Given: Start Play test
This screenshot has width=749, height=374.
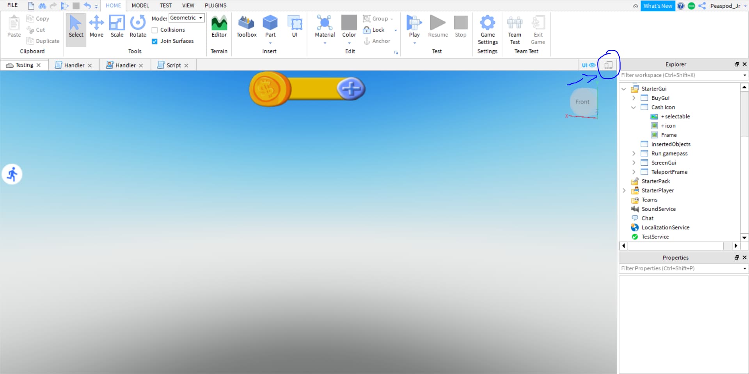Looking at the screenshot, I should (x=414, y=26).
